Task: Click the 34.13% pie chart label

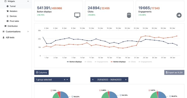Action: pos(124,95)
